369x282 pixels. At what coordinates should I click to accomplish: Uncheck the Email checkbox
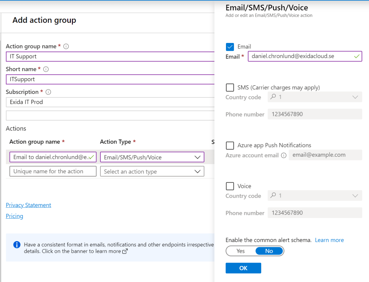(x=230, y=47)
